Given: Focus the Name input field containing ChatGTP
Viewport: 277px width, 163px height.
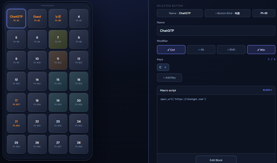Looking at the screenshot, I should click(x=216, y=31).
